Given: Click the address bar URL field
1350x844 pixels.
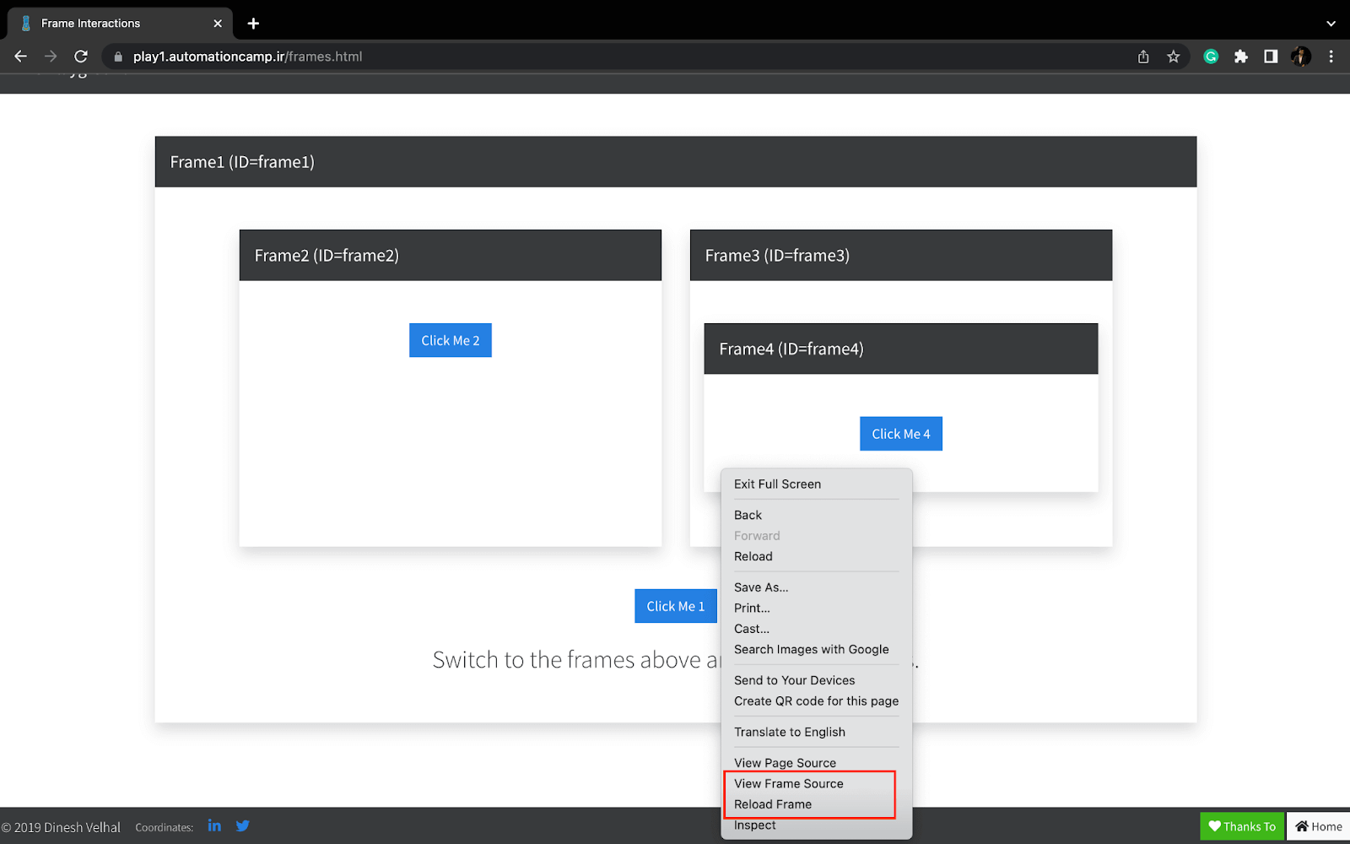Looking at the screenshot, I should point(591,57).
